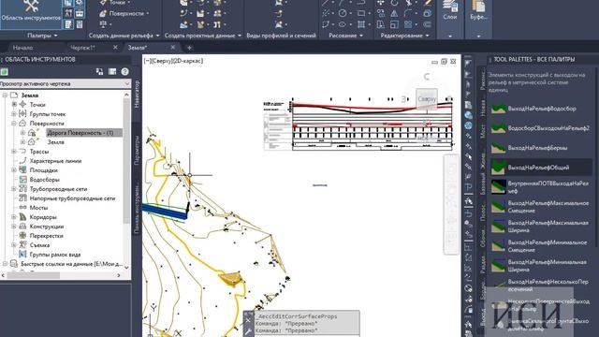Expand the Трассы tree node
The image size is (599, 337).
pyautogui.click(x=14, y=152)
